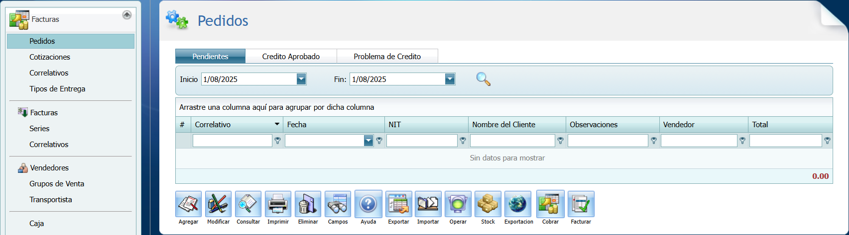The width and height of the screenshot is (849, 235).
Task: Click the Fecha column filter funnel icon
Action: [379, 141]
